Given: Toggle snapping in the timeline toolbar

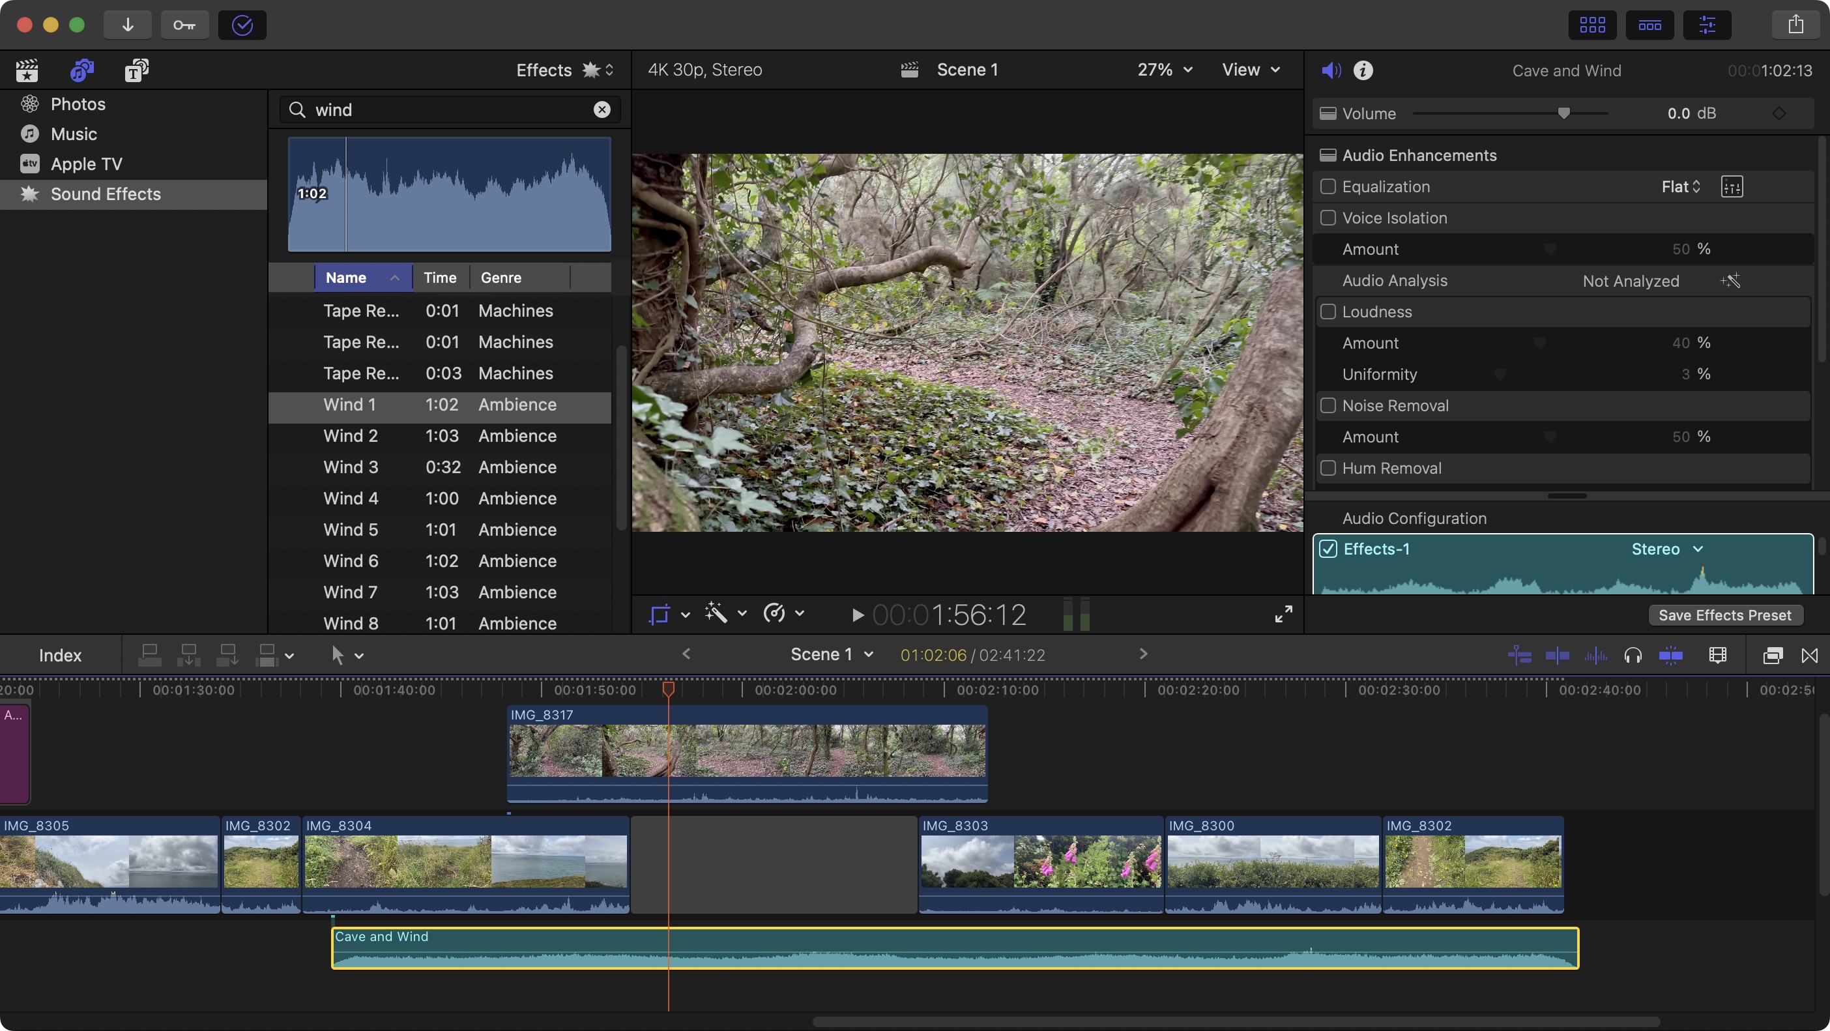Looking at the screenshot, I should pyautogui.click(x=1672, y=655).
